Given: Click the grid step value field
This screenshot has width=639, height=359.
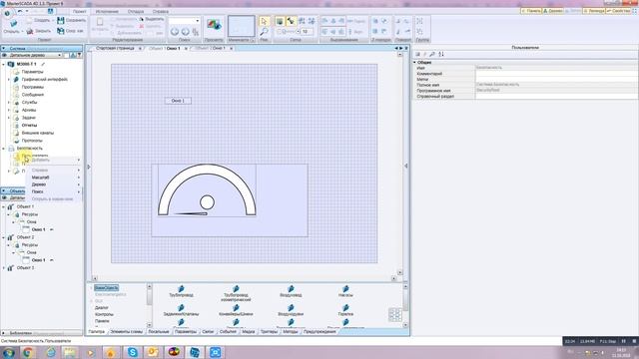Looking at the screenshot, I should (x=307, y=31).
